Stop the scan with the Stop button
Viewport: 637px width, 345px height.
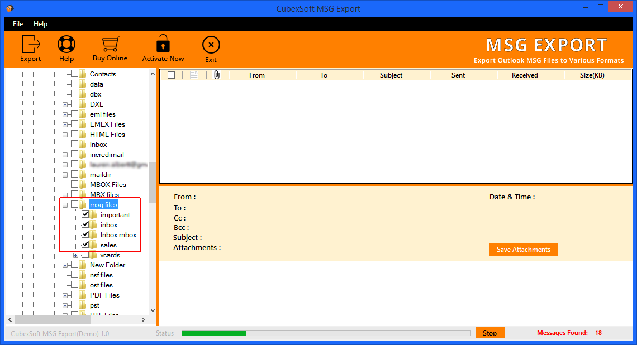click(x=489, y=333)
